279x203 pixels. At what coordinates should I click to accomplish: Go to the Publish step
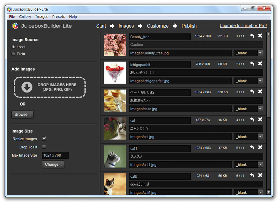pos(189,26)
